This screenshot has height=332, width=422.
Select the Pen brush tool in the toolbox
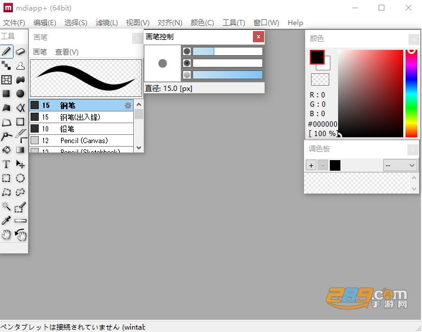pyautogui.click(x=6, y=52)
